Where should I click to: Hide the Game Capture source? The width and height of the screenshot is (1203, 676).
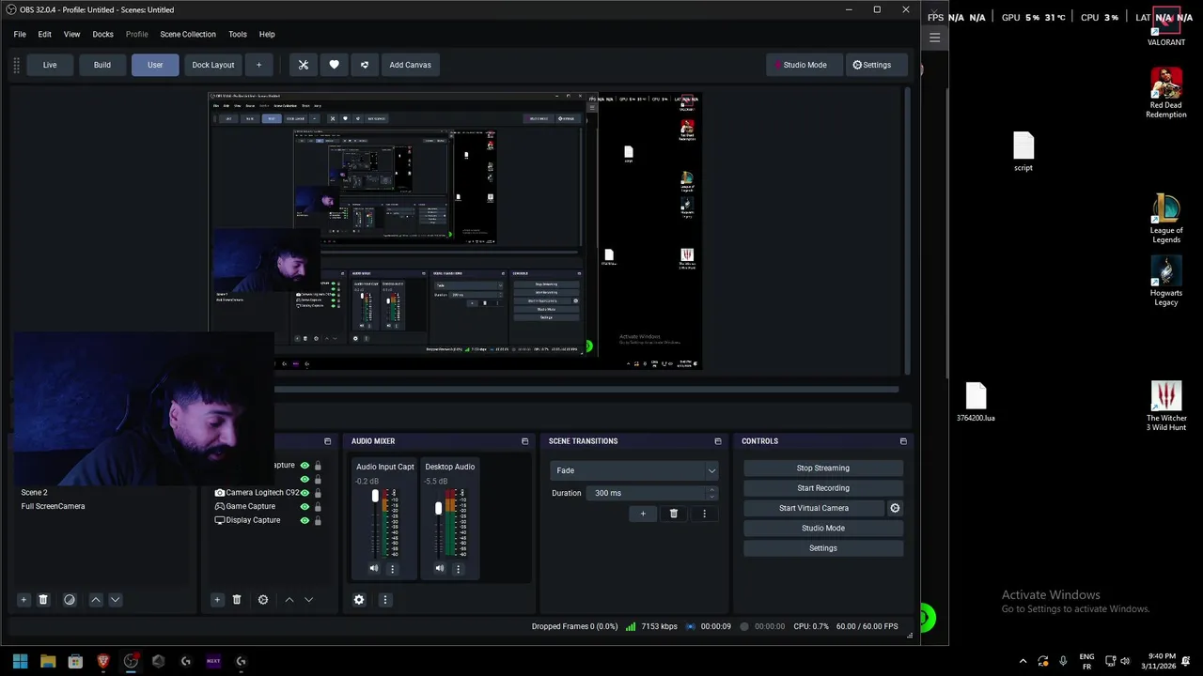point(305,507)
